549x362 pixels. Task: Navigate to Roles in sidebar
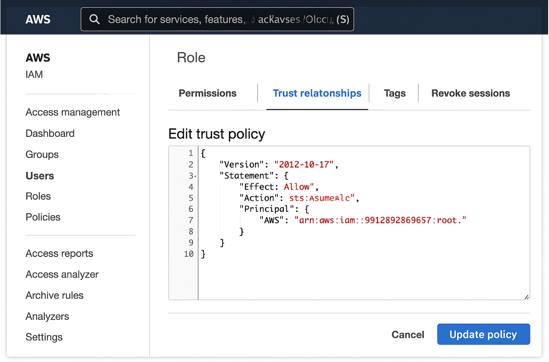(38, 196)
